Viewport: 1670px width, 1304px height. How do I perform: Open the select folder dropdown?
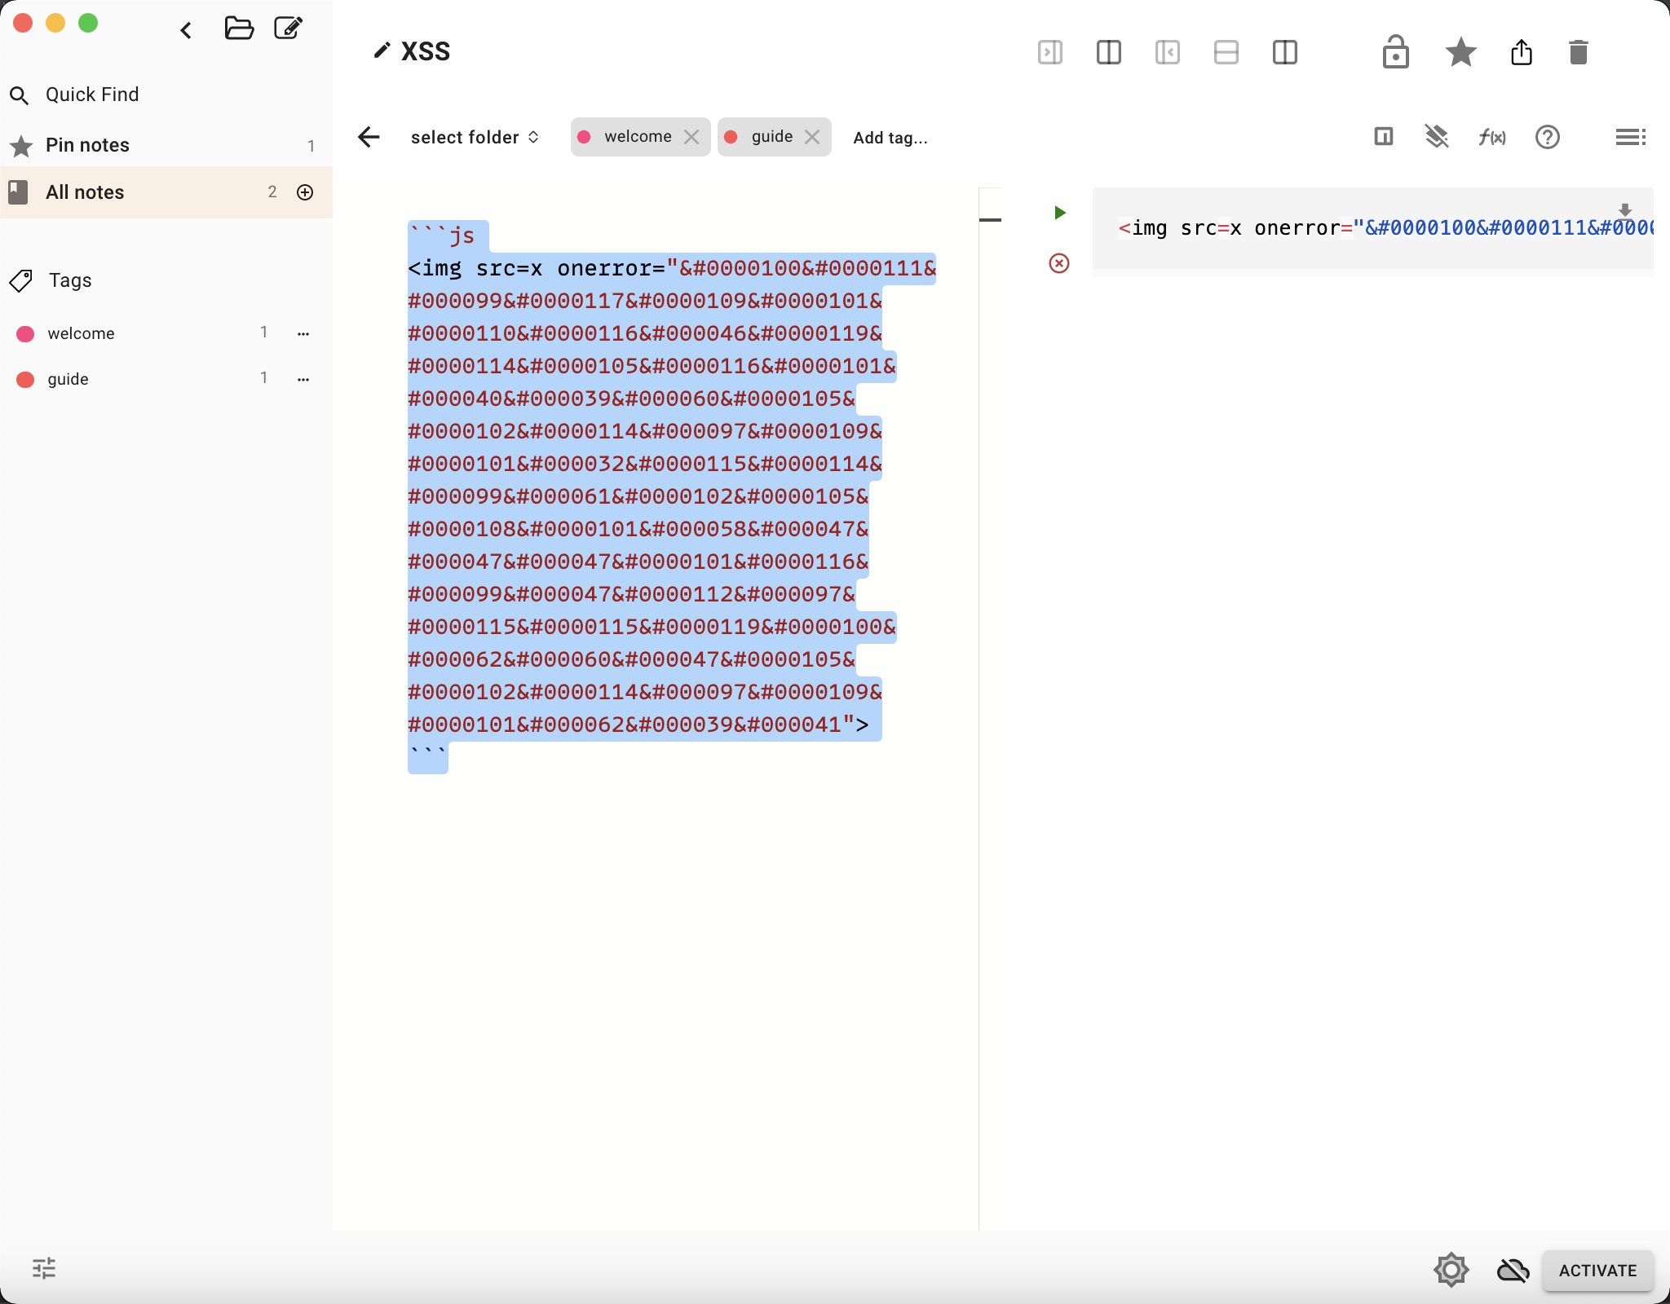[x=475, y=137]
